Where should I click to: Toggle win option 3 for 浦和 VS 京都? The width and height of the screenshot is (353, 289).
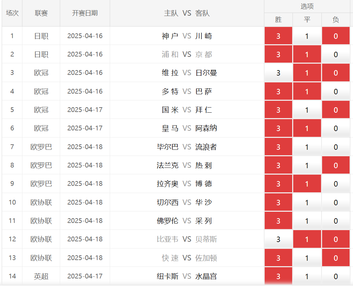[x=278, y=54]
